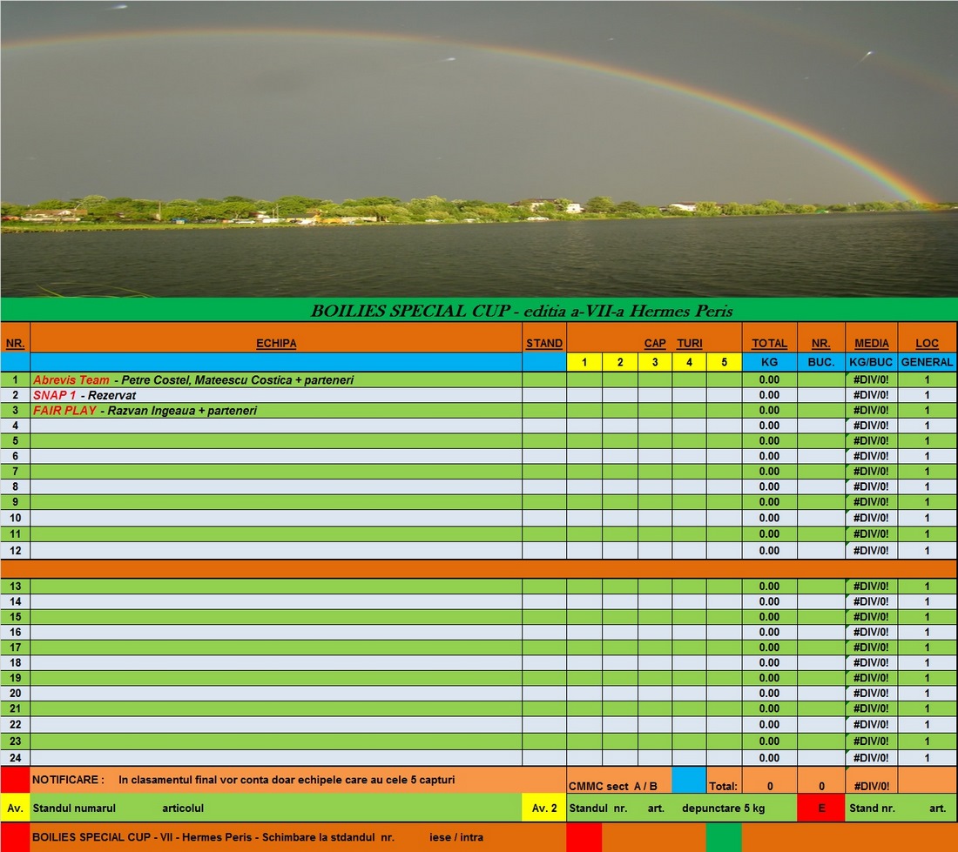The height and width of the screenshot is (852, 958).
Task: Click the LOC column header
Action: click(x=927, y=344)
